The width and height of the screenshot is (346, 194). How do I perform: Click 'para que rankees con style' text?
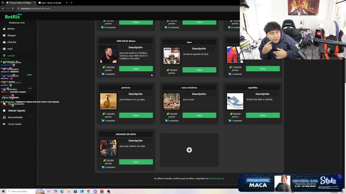tap(132, 146)
